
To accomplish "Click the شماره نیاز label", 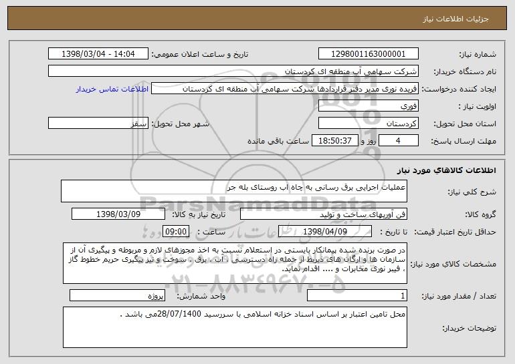I will 478,55.
